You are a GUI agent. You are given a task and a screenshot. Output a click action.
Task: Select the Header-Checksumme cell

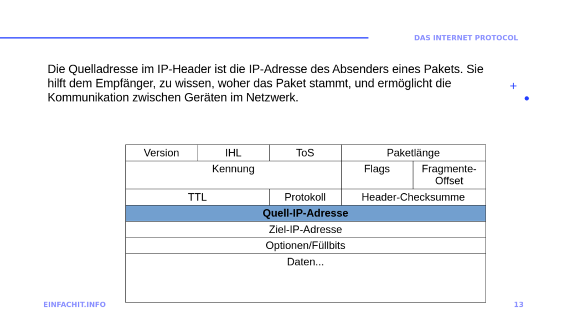point(413,197)
